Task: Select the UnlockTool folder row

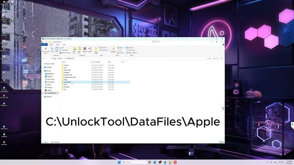Action: pos(95,82)
